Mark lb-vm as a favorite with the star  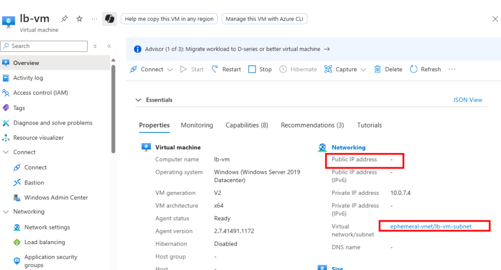[x=79, y=19]
